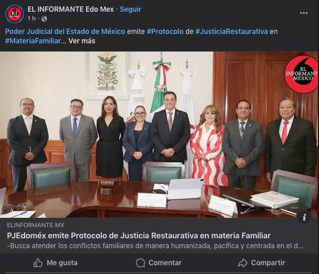The height and width of the screenshot is (274, 319).
Task: Open the #JusticiaRestaurativa hashtag
Action: coord(232,32)
